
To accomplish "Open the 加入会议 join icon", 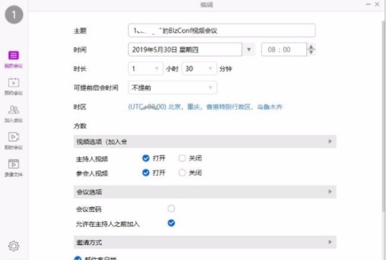I will tap(14, 110).
